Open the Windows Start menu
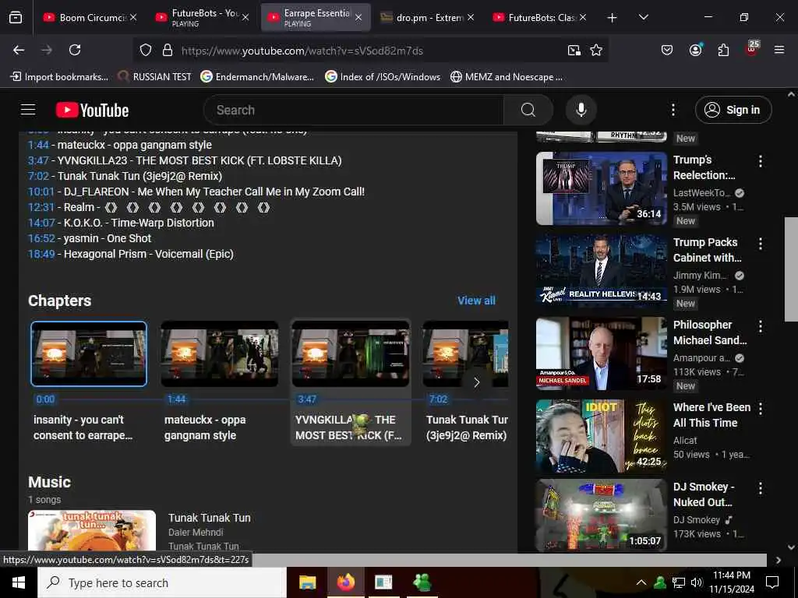The height and width of the screenshot is (598, 798). click(19, 582)
